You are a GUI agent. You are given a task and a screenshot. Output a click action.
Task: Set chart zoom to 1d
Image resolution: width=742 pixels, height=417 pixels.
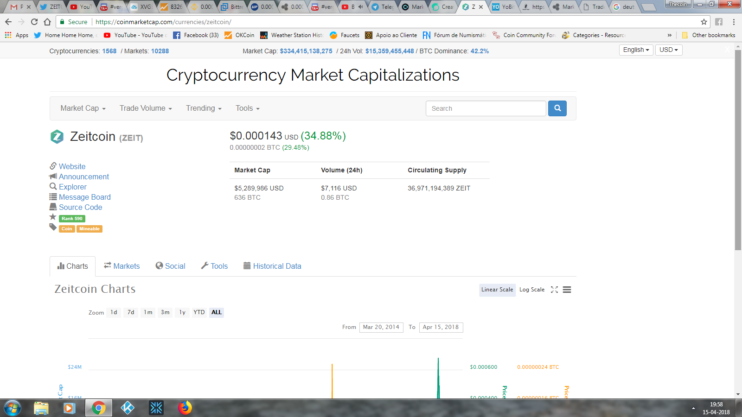coord(114,312)
